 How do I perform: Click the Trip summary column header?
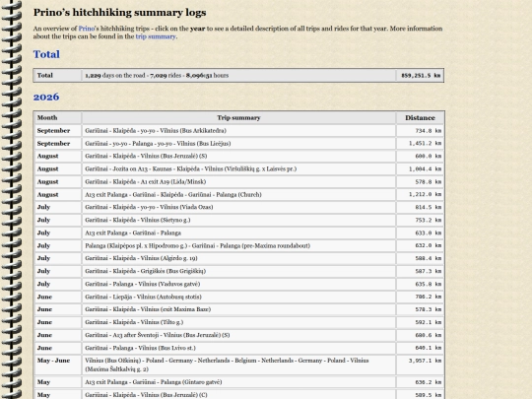click(238, 118)
